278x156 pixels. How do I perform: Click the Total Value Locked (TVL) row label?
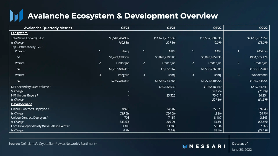27,38
